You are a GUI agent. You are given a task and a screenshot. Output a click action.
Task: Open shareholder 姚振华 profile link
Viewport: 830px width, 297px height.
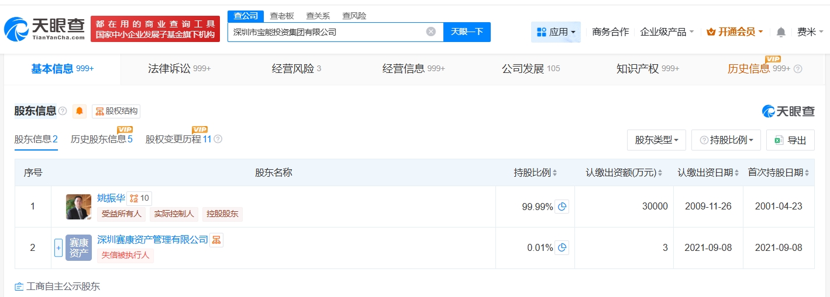pyautogui.click(x=111, y=198)
